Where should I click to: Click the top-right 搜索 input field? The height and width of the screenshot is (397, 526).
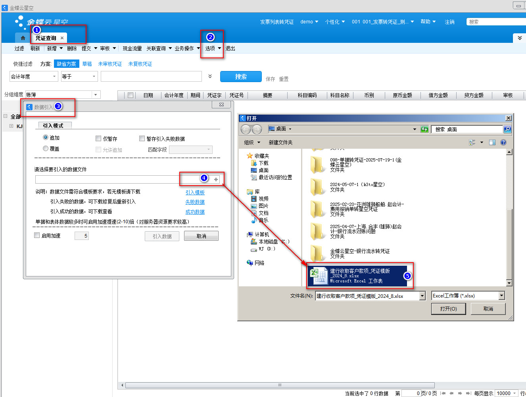[496, 22]
